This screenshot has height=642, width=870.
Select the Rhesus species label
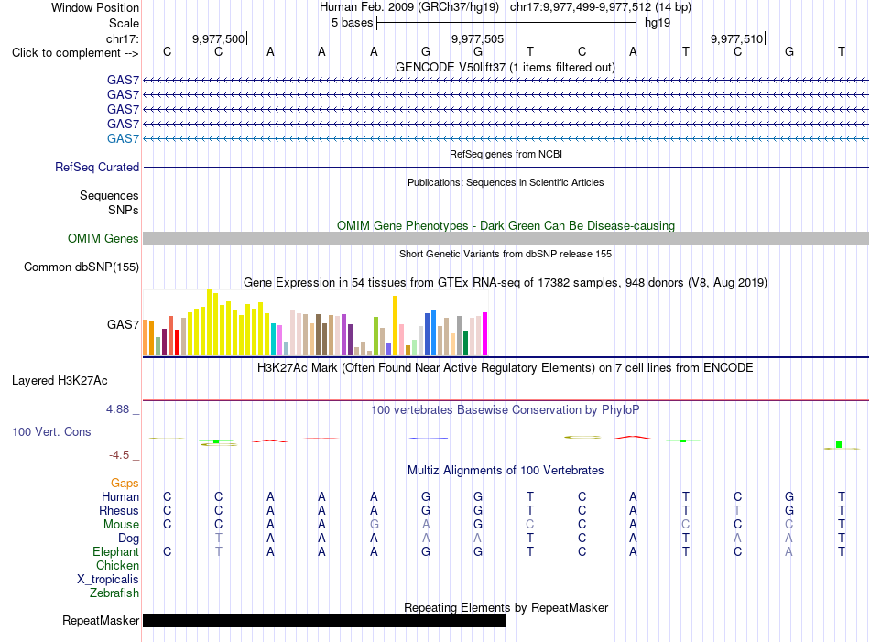[119, 510]
